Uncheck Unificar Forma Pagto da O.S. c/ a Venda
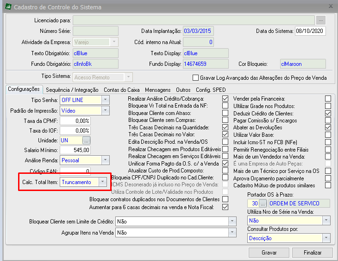 225,164
